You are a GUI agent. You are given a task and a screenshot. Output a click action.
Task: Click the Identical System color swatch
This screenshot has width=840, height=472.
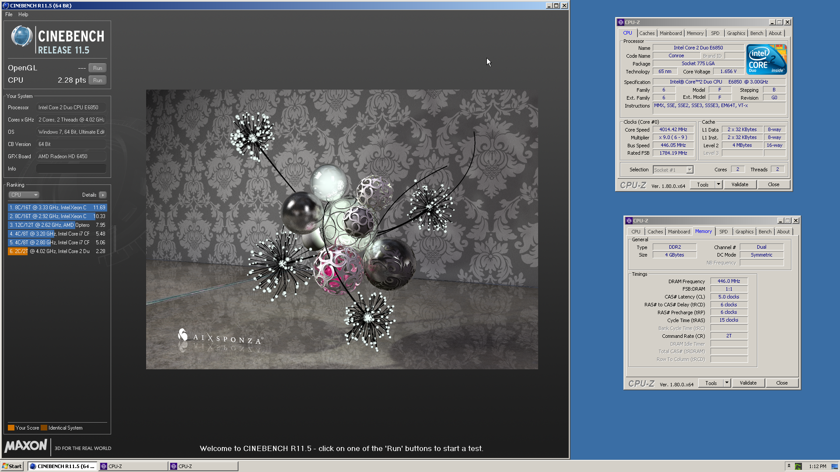[44, 428]
